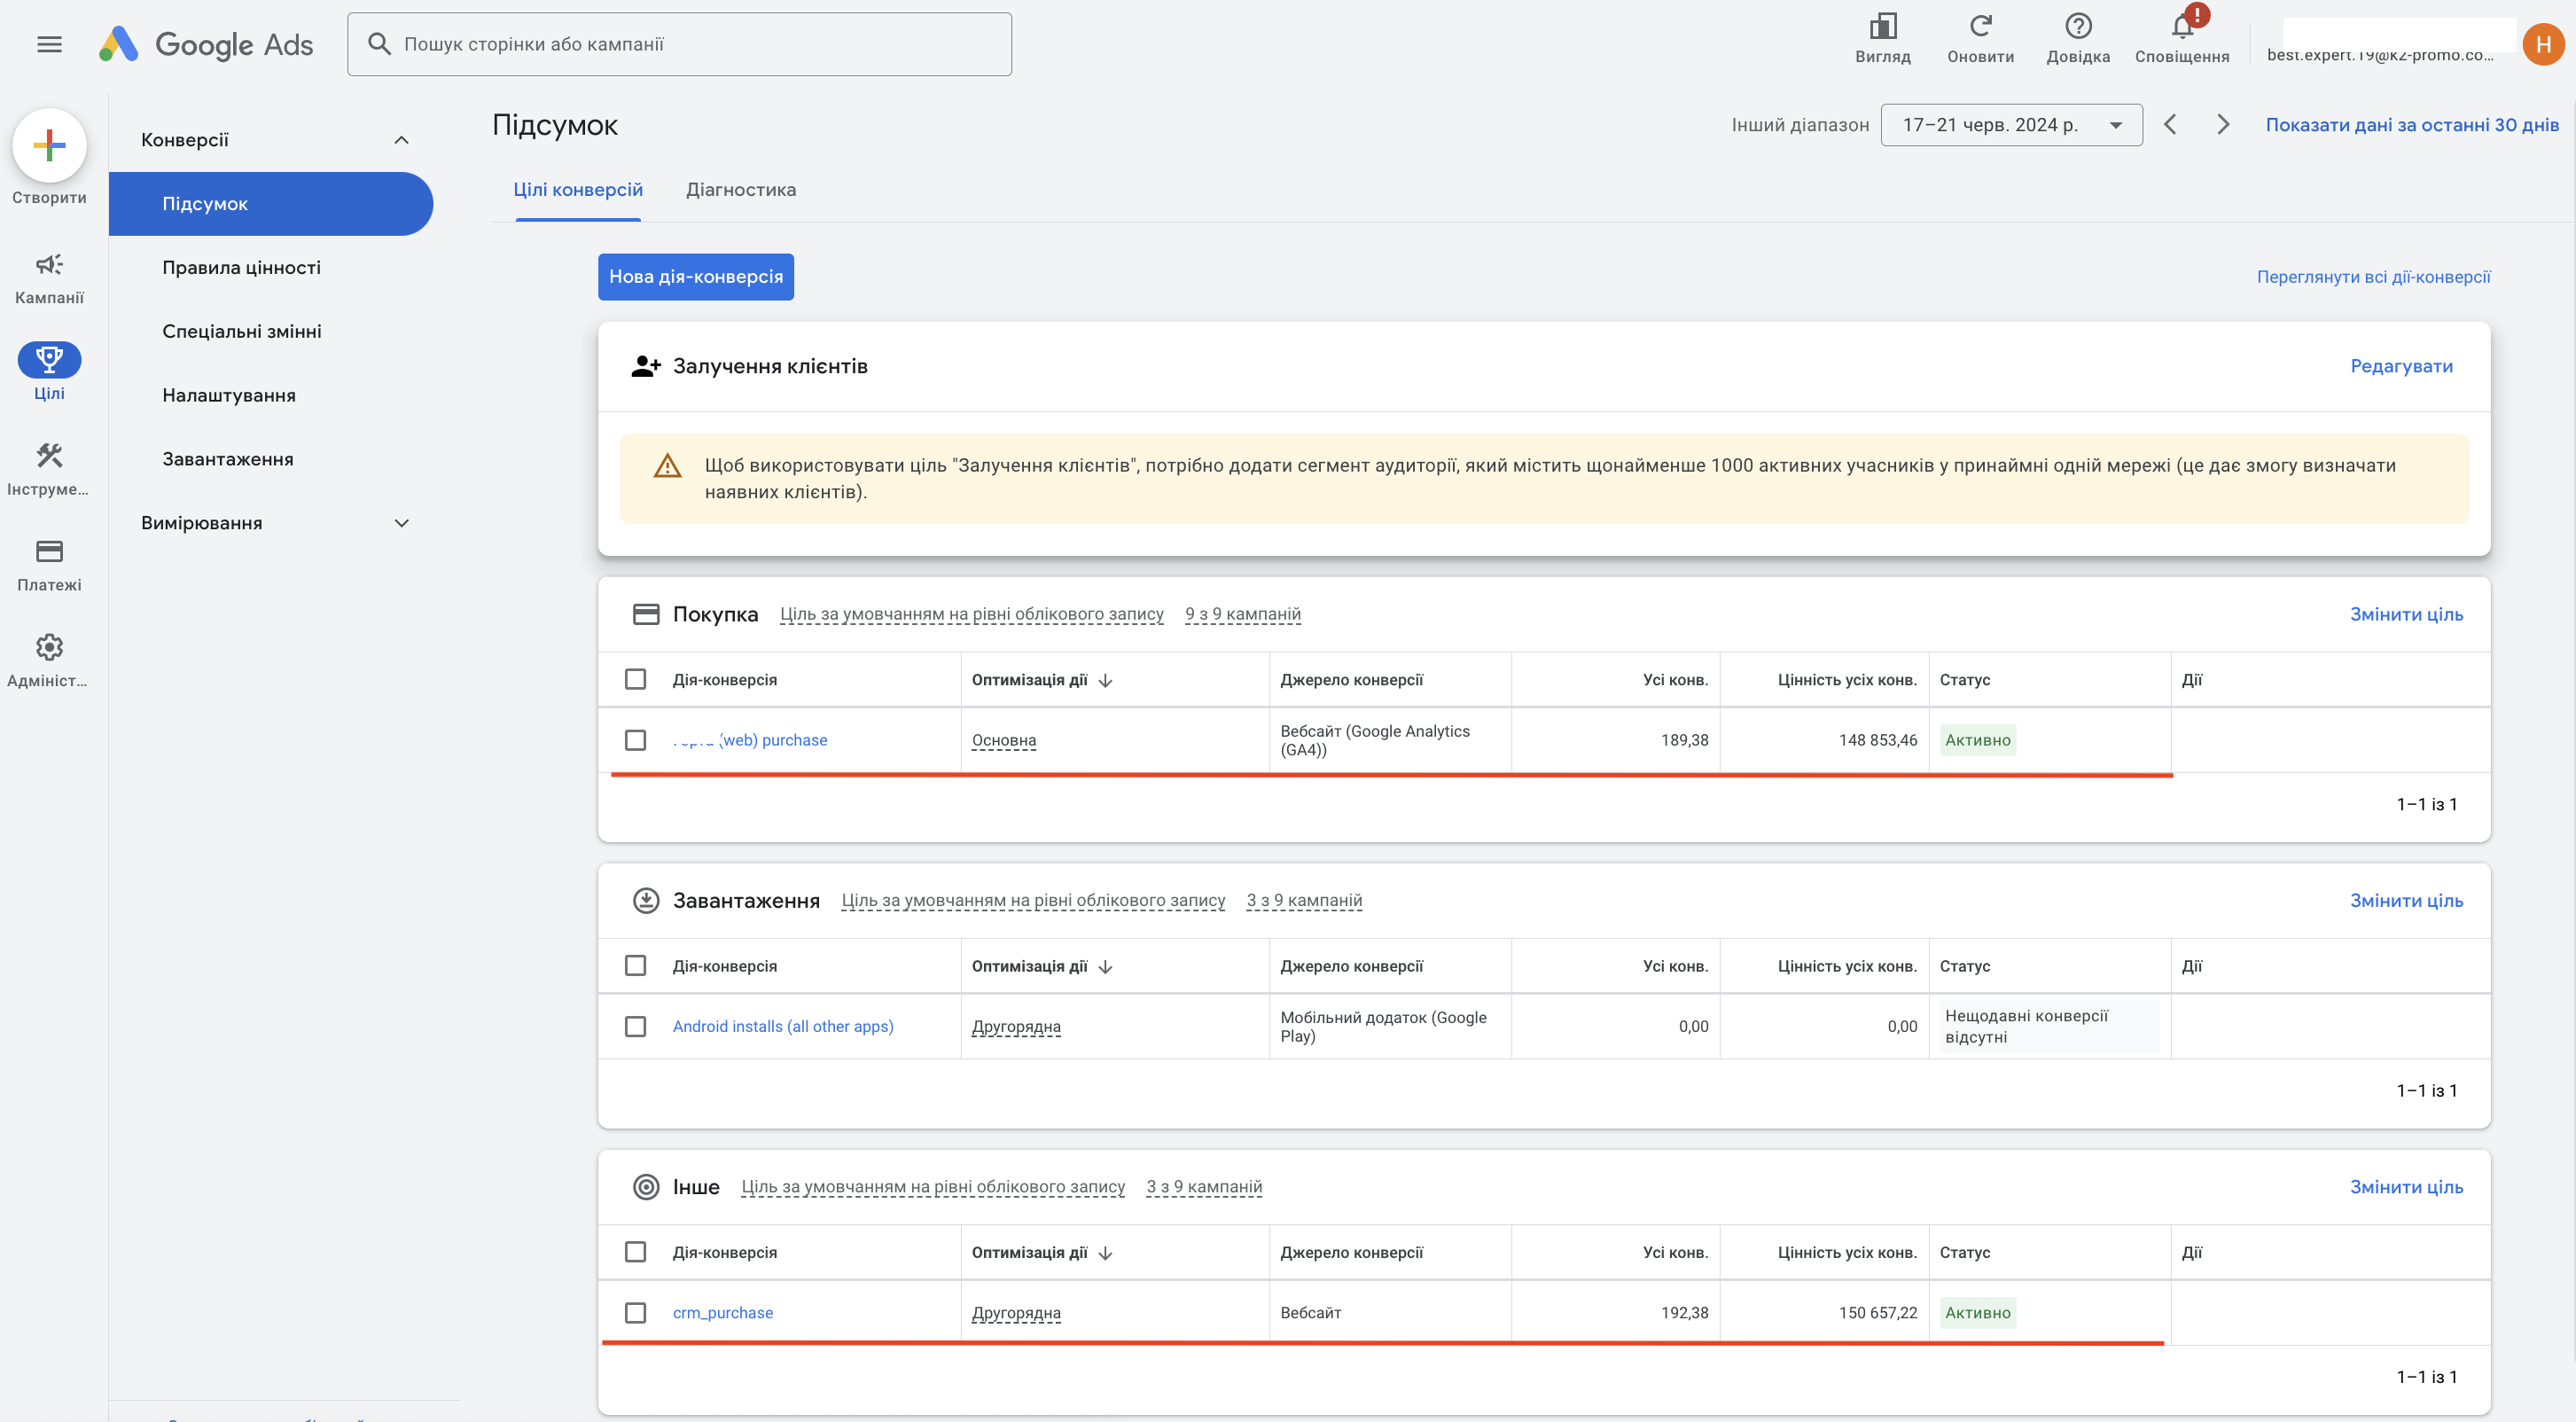This screenshot has width=2576, height=1422.
Task: Open the crm_purchase conversion link
Action: click(723, 1313)
